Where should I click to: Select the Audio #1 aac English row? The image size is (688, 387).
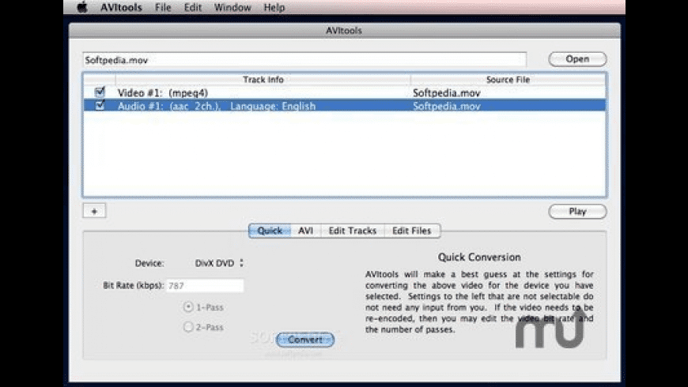[x=345, y=106]
